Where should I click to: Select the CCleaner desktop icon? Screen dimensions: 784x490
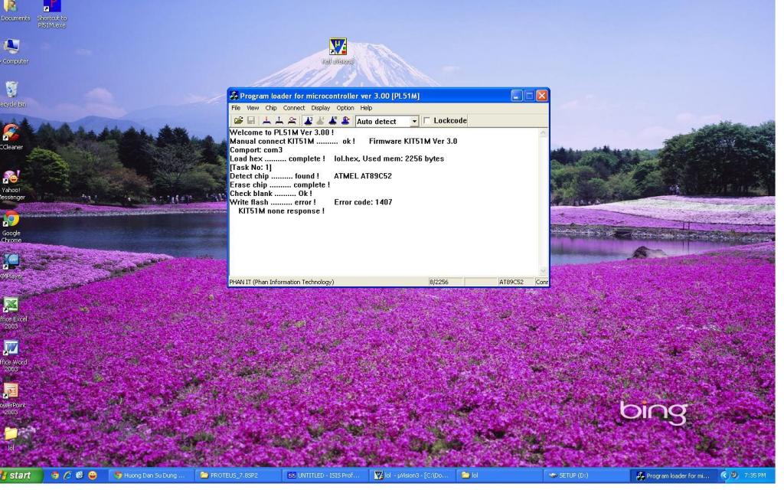click(11, 137)
